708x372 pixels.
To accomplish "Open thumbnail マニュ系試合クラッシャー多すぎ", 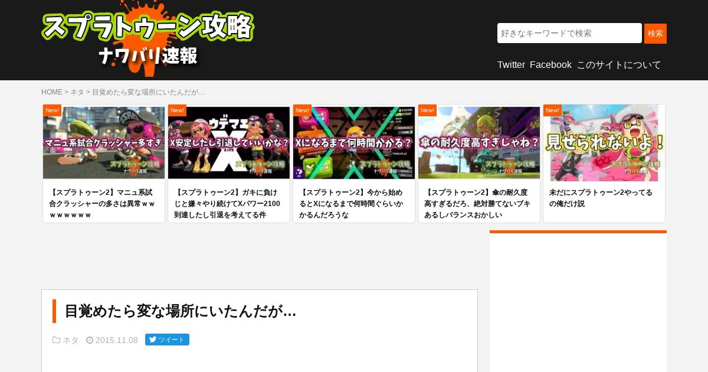I will coord(104,142).
